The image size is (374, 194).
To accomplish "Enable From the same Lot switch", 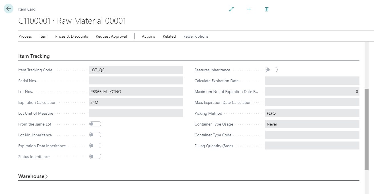I will (95, 124).
